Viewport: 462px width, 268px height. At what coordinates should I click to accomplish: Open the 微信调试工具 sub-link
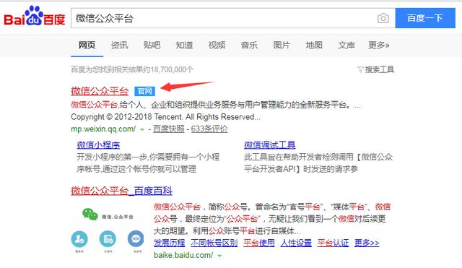269,145
